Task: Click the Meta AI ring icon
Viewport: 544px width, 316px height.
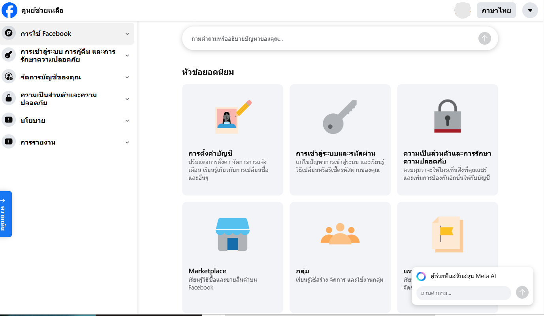Action: (421, 276)
